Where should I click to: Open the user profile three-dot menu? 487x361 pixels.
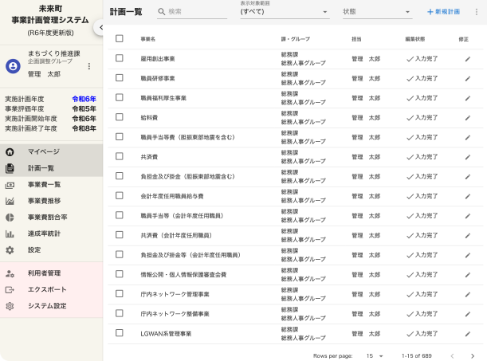pyautogui.click(x=89, y=66)
